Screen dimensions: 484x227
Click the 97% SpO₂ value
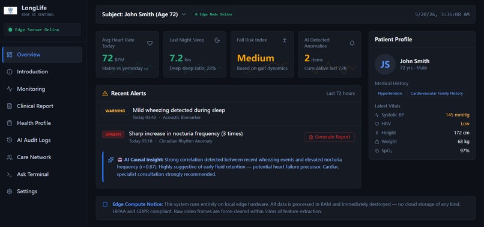465,151
